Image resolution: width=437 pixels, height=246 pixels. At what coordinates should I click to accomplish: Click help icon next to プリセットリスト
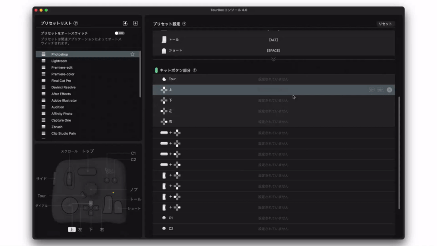(x=76, y=23)
